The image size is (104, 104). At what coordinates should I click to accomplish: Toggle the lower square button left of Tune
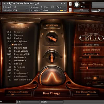(70, 10)
